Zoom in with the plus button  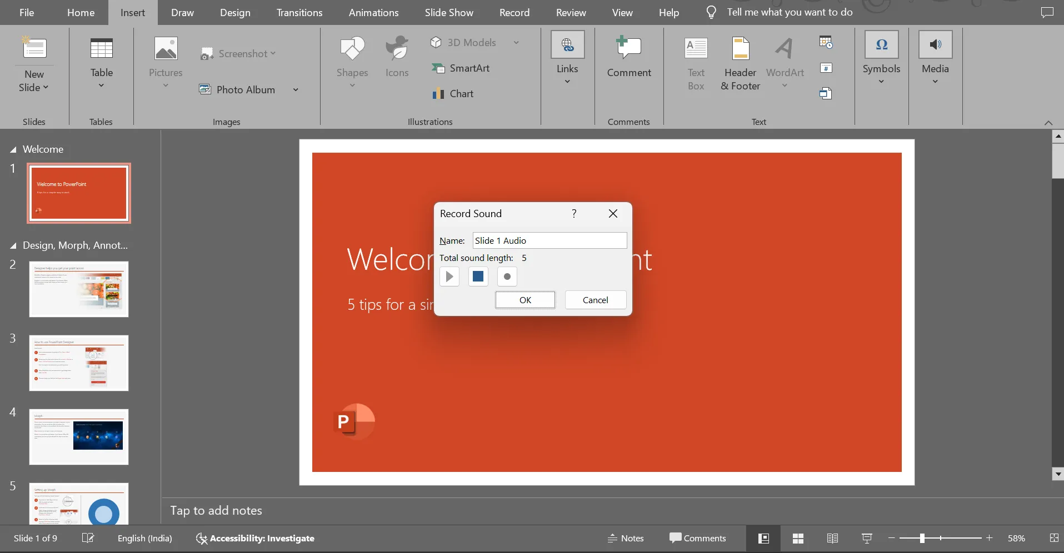(x=989, y=538)
